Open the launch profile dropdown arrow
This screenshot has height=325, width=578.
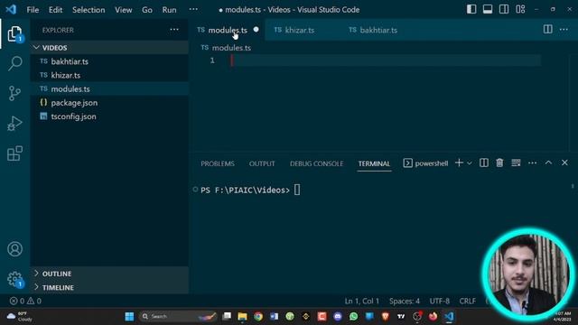click(x=470, y=162)
